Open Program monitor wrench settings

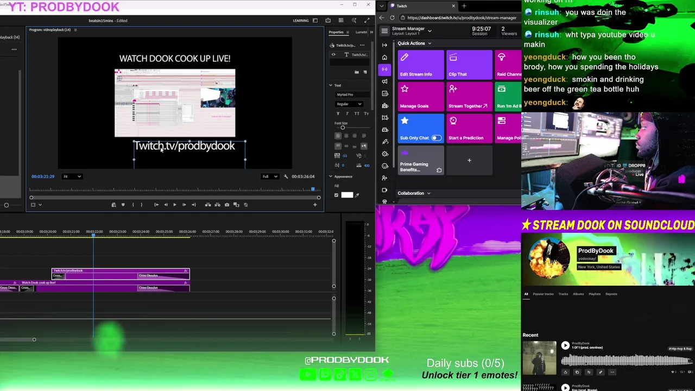[x=286, y=176]
